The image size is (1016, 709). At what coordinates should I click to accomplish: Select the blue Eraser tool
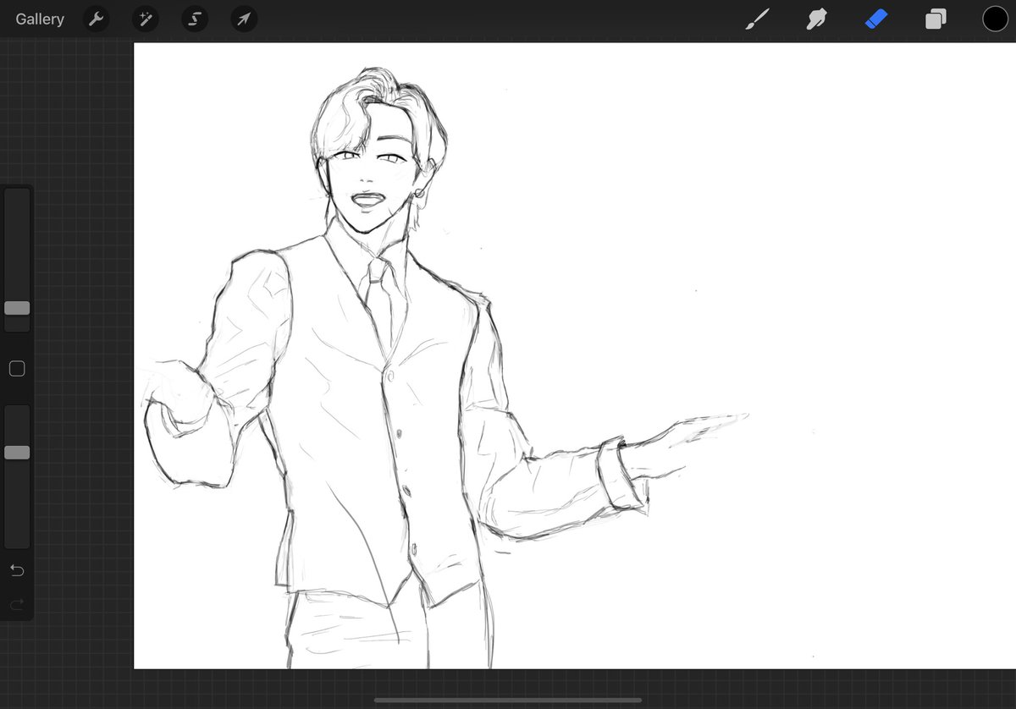pyautogui.click(x=876, y=19)
